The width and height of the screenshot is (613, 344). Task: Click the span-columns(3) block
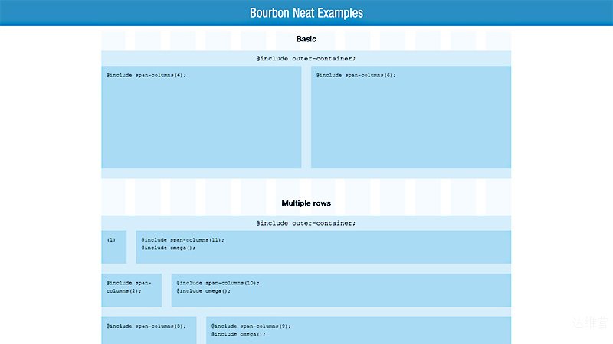pos(149,330)
